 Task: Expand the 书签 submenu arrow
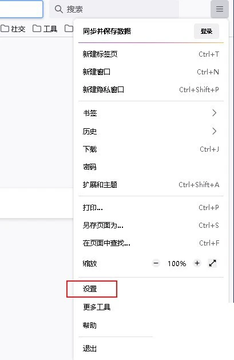tap(215, 113)
